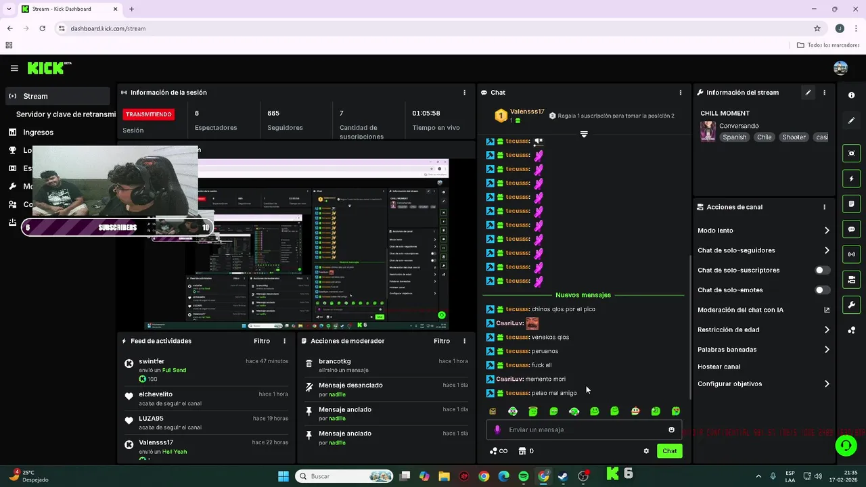Edit stream info with pencil button

808,93
